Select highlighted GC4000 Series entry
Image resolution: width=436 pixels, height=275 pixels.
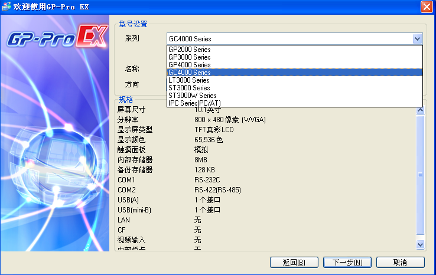189,73
